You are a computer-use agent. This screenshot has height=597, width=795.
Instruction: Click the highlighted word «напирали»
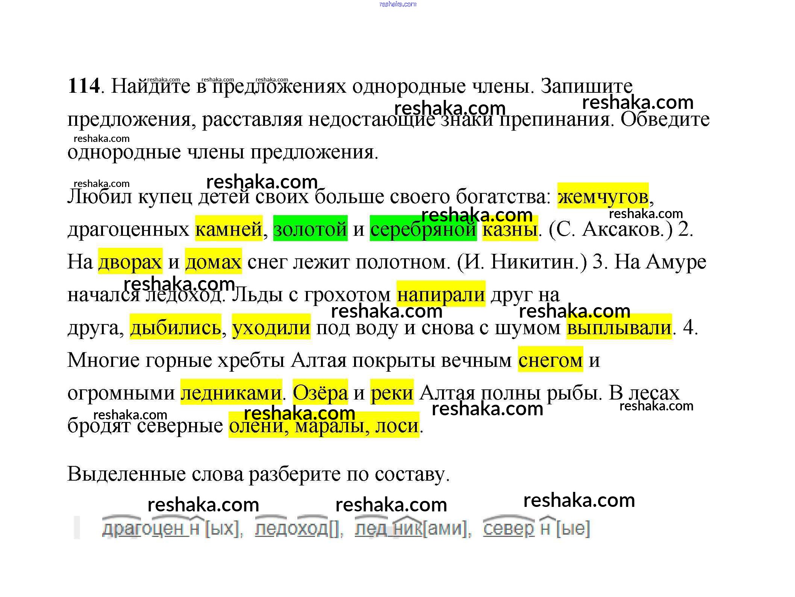441,294
